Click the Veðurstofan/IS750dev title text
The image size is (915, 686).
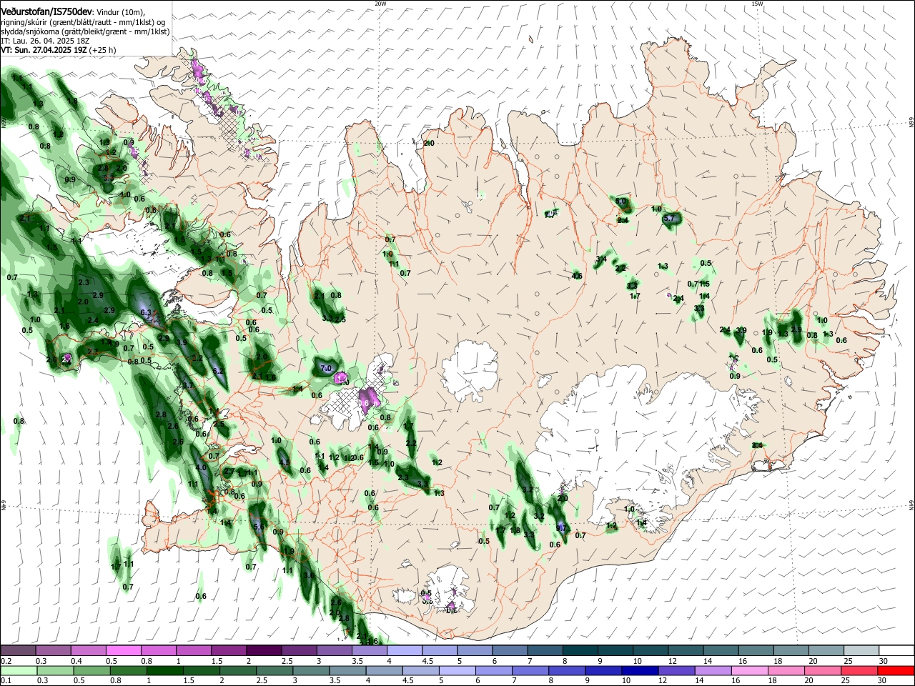pos(46,11)
